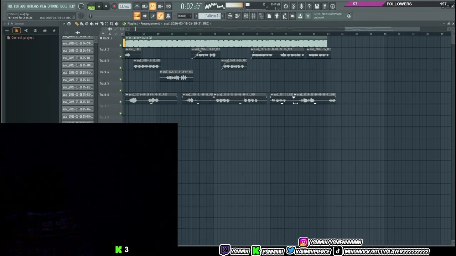
Task: Mute Track 4 with its green LED
Action: [x=120, y=79]
